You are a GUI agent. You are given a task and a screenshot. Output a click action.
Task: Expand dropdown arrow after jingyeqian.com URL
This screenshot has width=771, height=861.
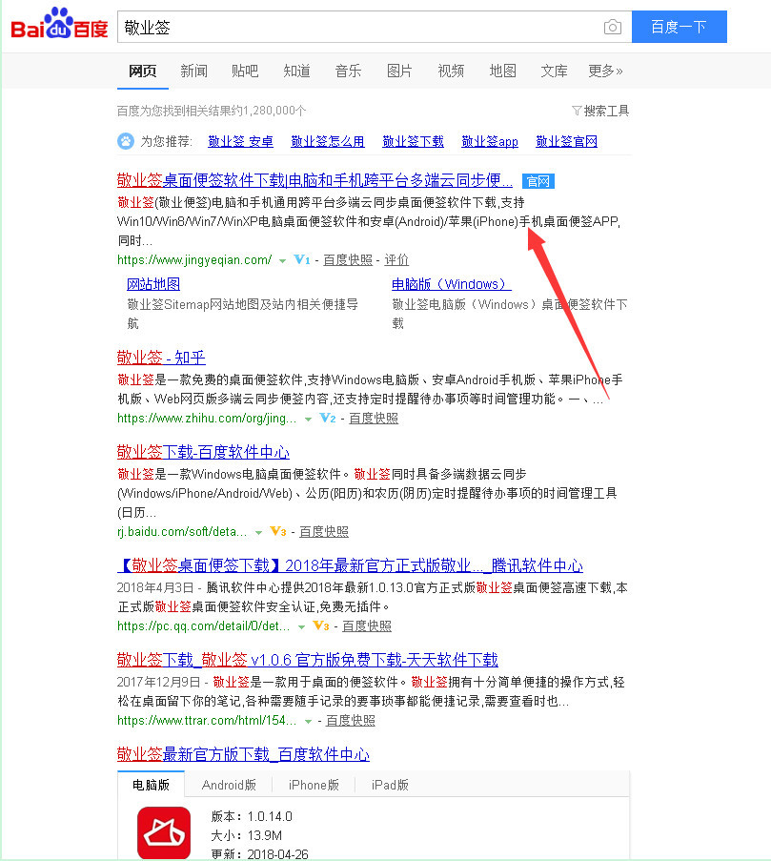(x=282, y=261)
